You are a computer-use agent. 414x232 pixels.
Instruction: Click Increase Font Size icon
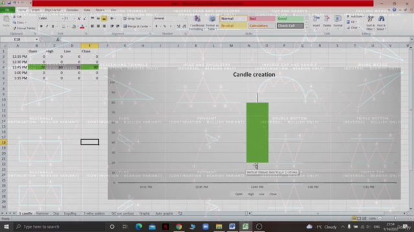point(79,19)
